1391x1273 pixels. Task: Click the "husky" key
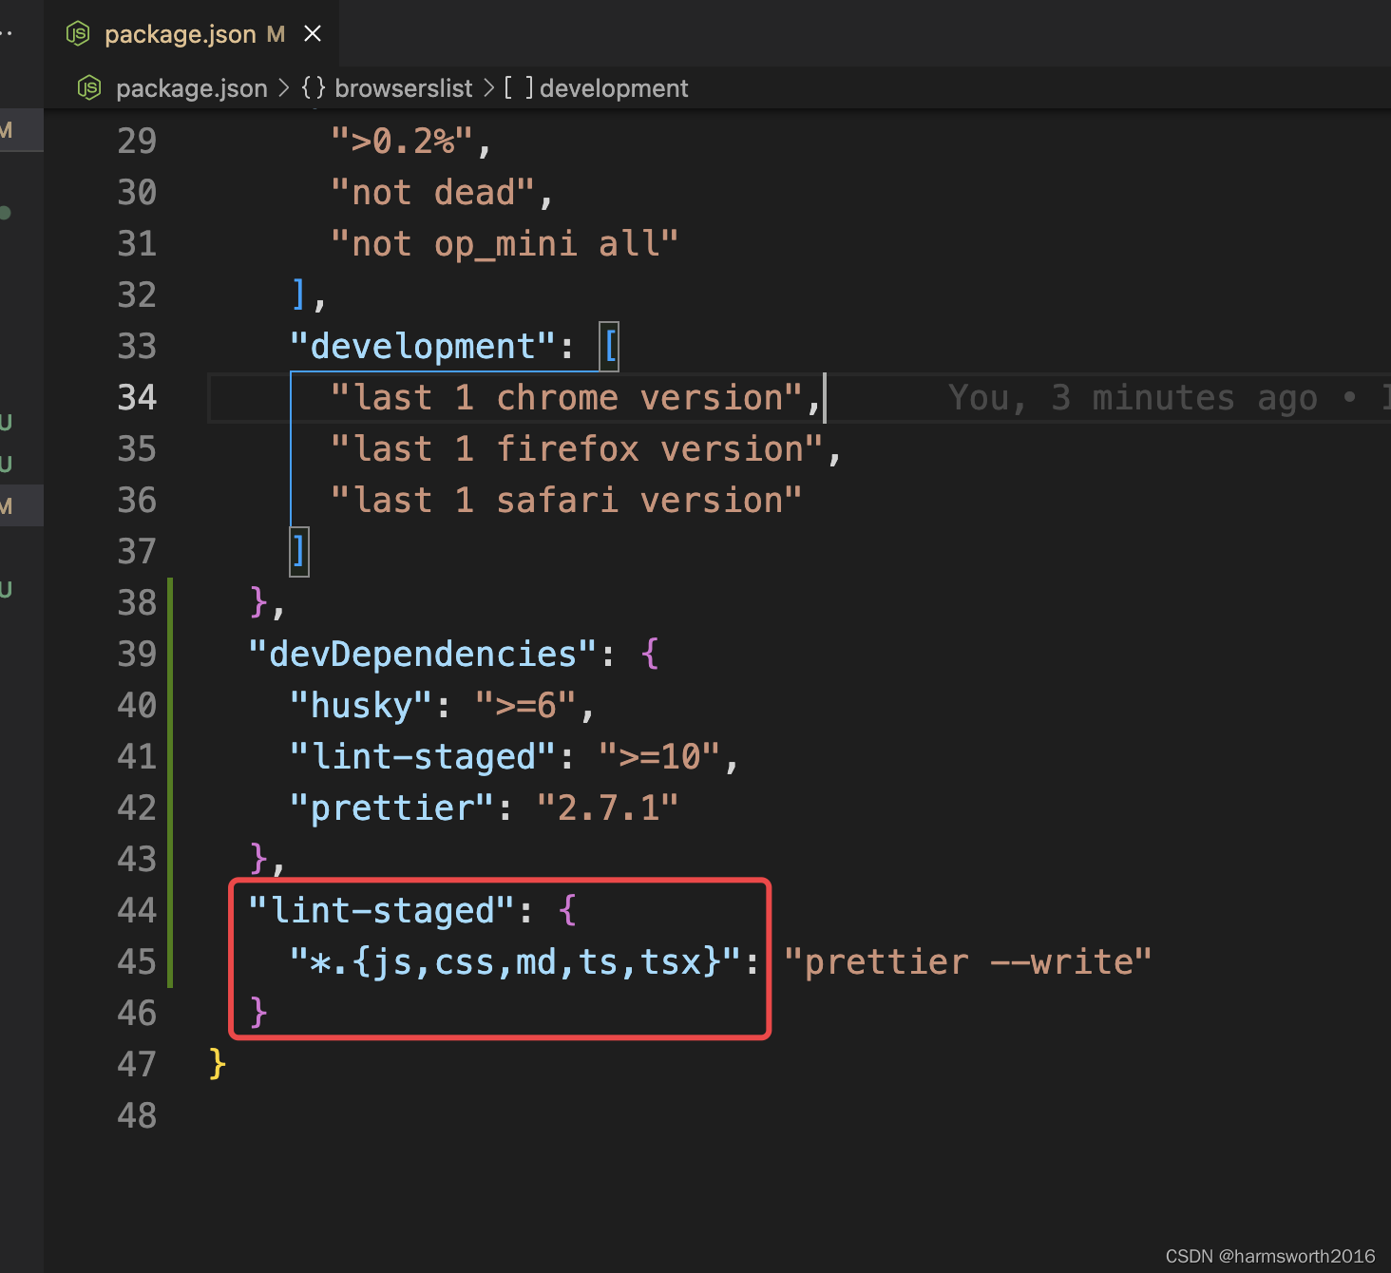tap(361, 706)
